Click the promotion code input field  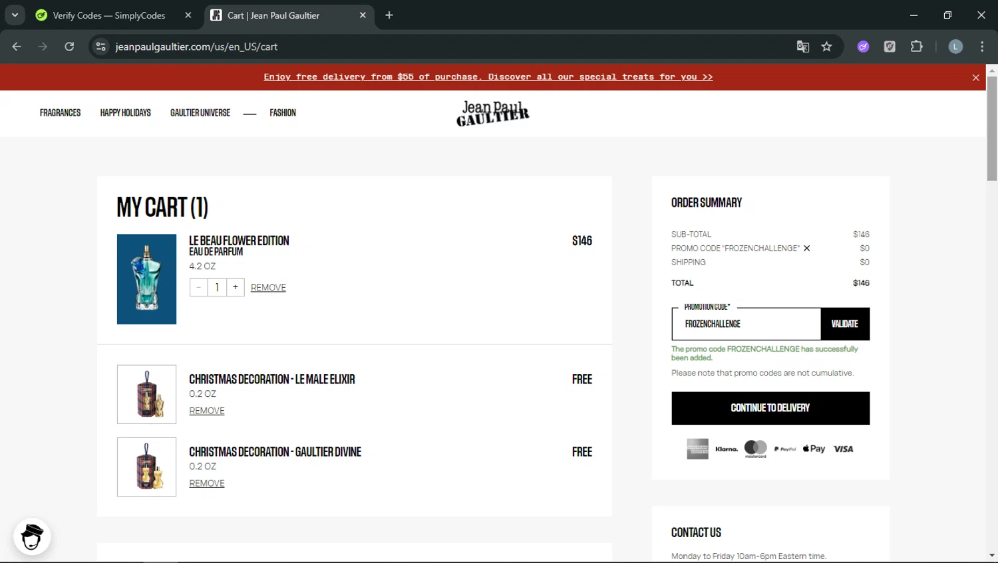point(746,324)
